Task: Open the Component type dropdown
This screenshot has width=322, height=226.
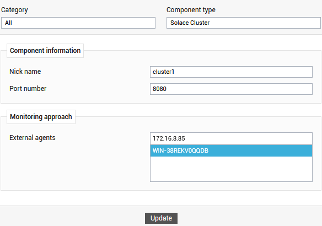Action: click(x=244, y=23)
